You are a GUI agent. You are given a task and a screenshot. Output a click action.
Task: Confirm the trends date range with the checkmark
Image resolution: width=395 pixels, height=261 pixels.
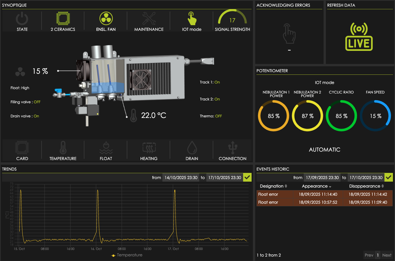[247, 177]
